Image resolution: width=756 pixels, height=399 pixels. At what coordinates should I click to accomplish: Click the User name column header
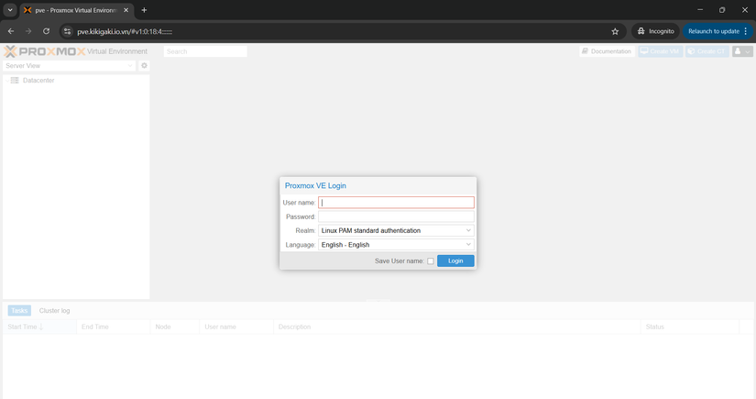click(x=236, y=327)
